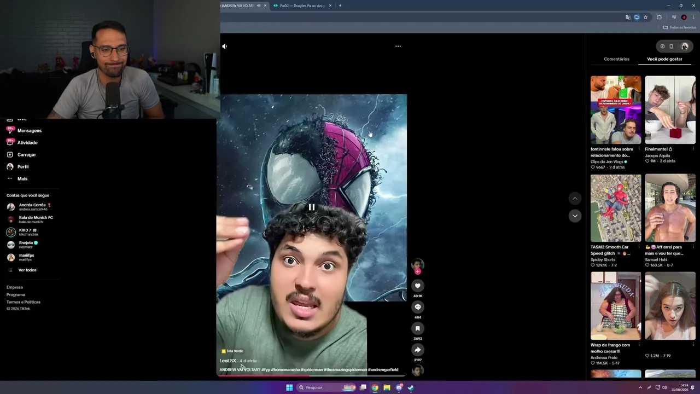Expand the followed accounts with Ver todos

[x=22, y=270]
